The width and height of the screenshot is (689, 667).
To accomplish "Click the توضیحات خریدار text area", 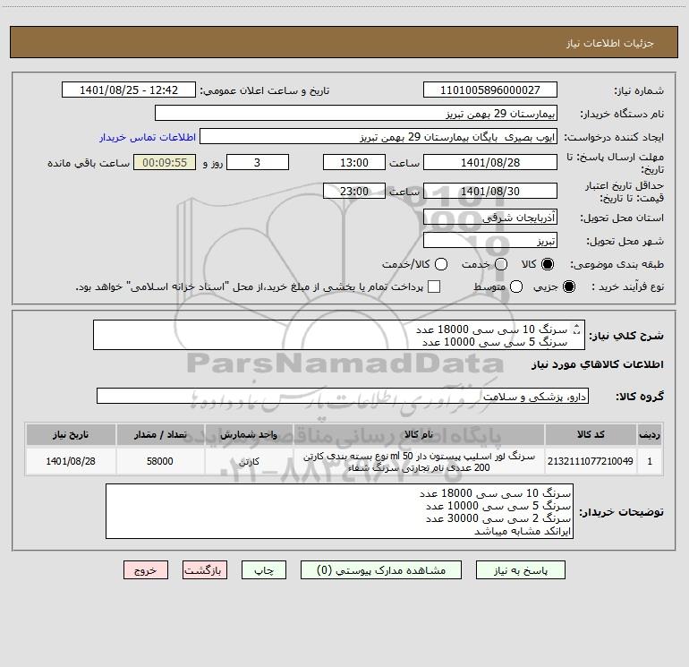I will tap(339, 511).
